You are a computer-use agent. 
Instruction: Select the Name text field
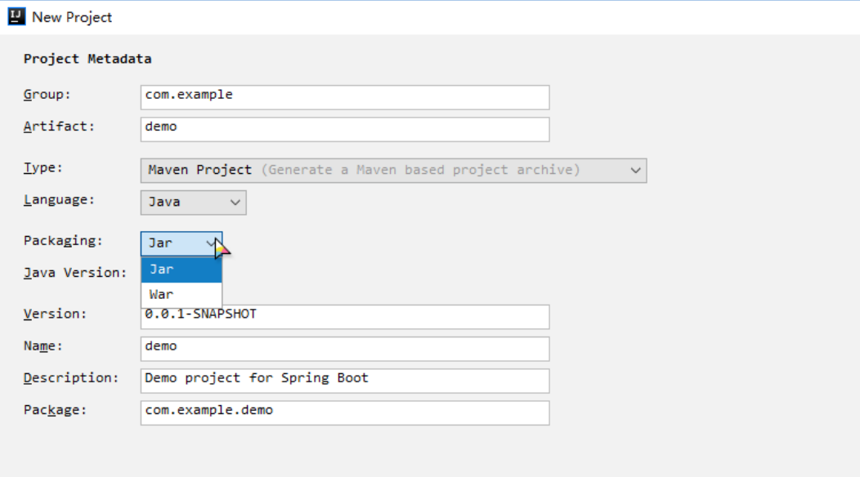coord(344,348)
